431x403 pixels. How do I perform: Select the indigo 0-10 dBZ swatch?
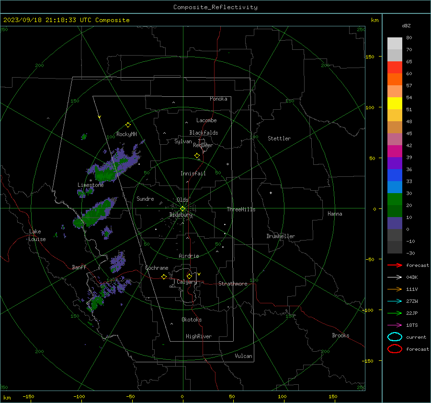pyautogui.click(x=395, y=223)
